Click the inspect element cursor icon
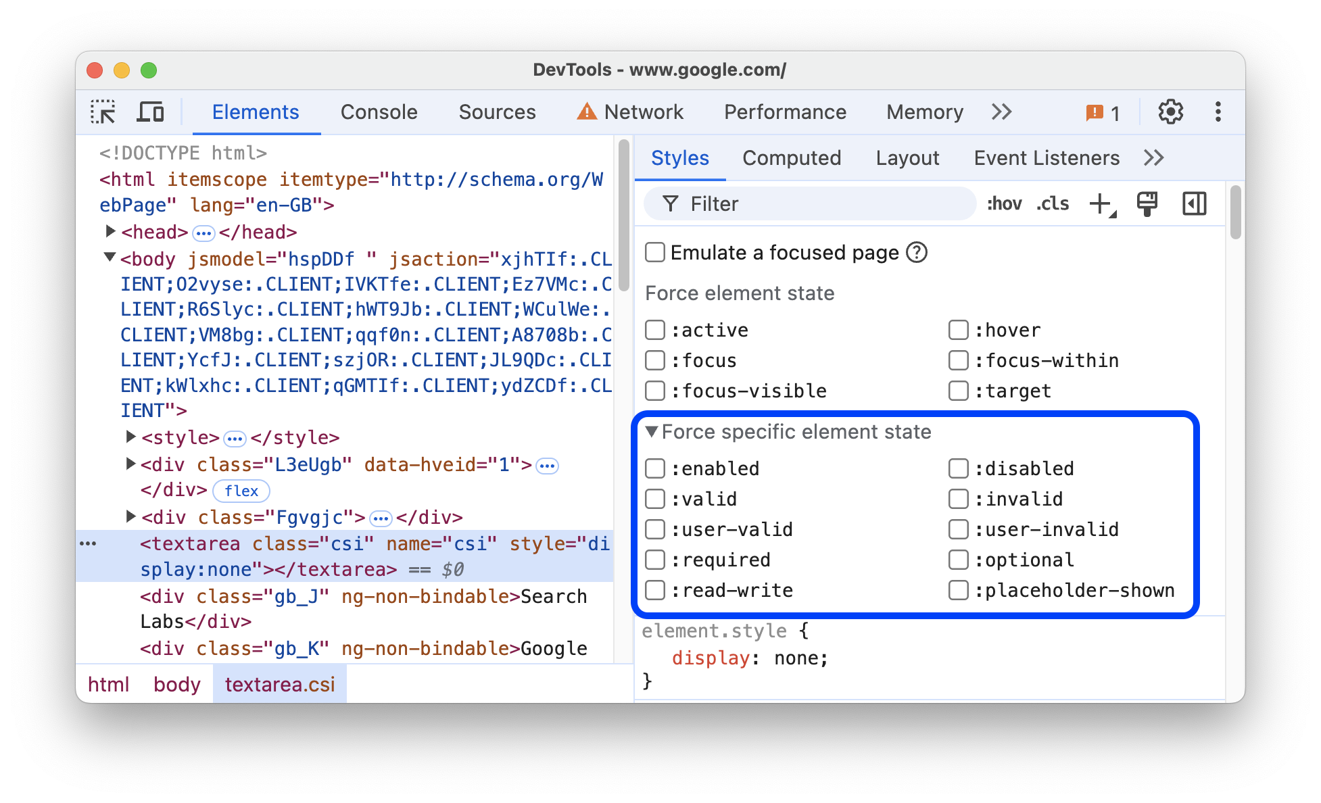This screenshot has width=1321, height=803. point(104,112)
